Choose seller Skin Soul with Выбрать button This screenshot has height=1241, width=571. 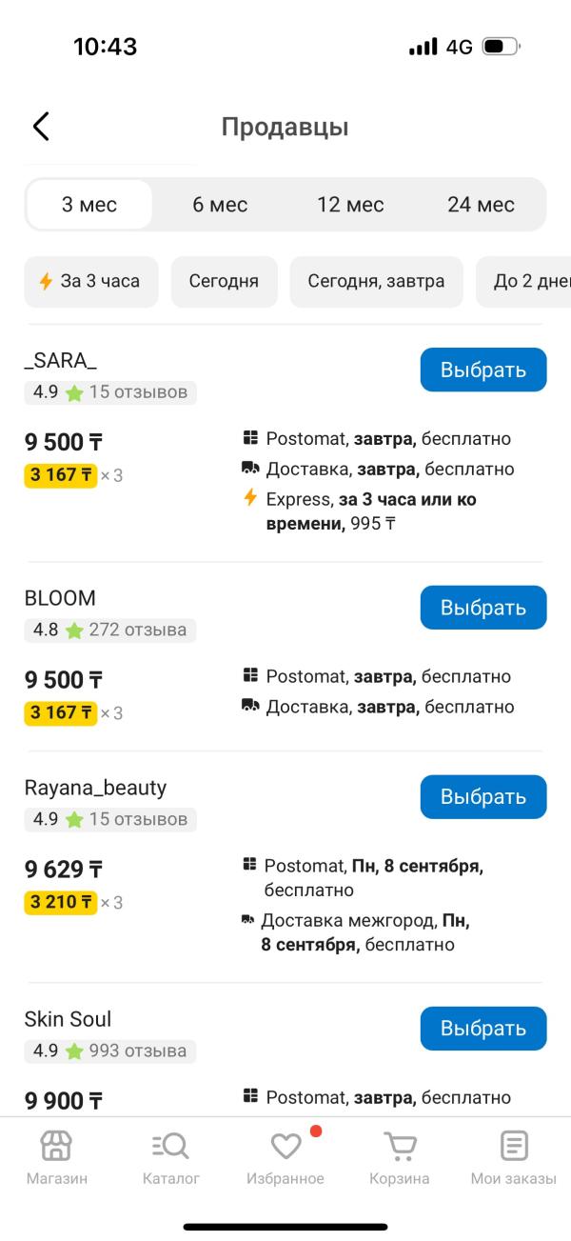point(483,1029)
